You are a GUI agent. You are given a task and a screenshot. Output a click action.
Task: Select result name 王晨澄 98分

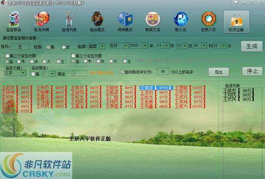click(x=86, y=106)
